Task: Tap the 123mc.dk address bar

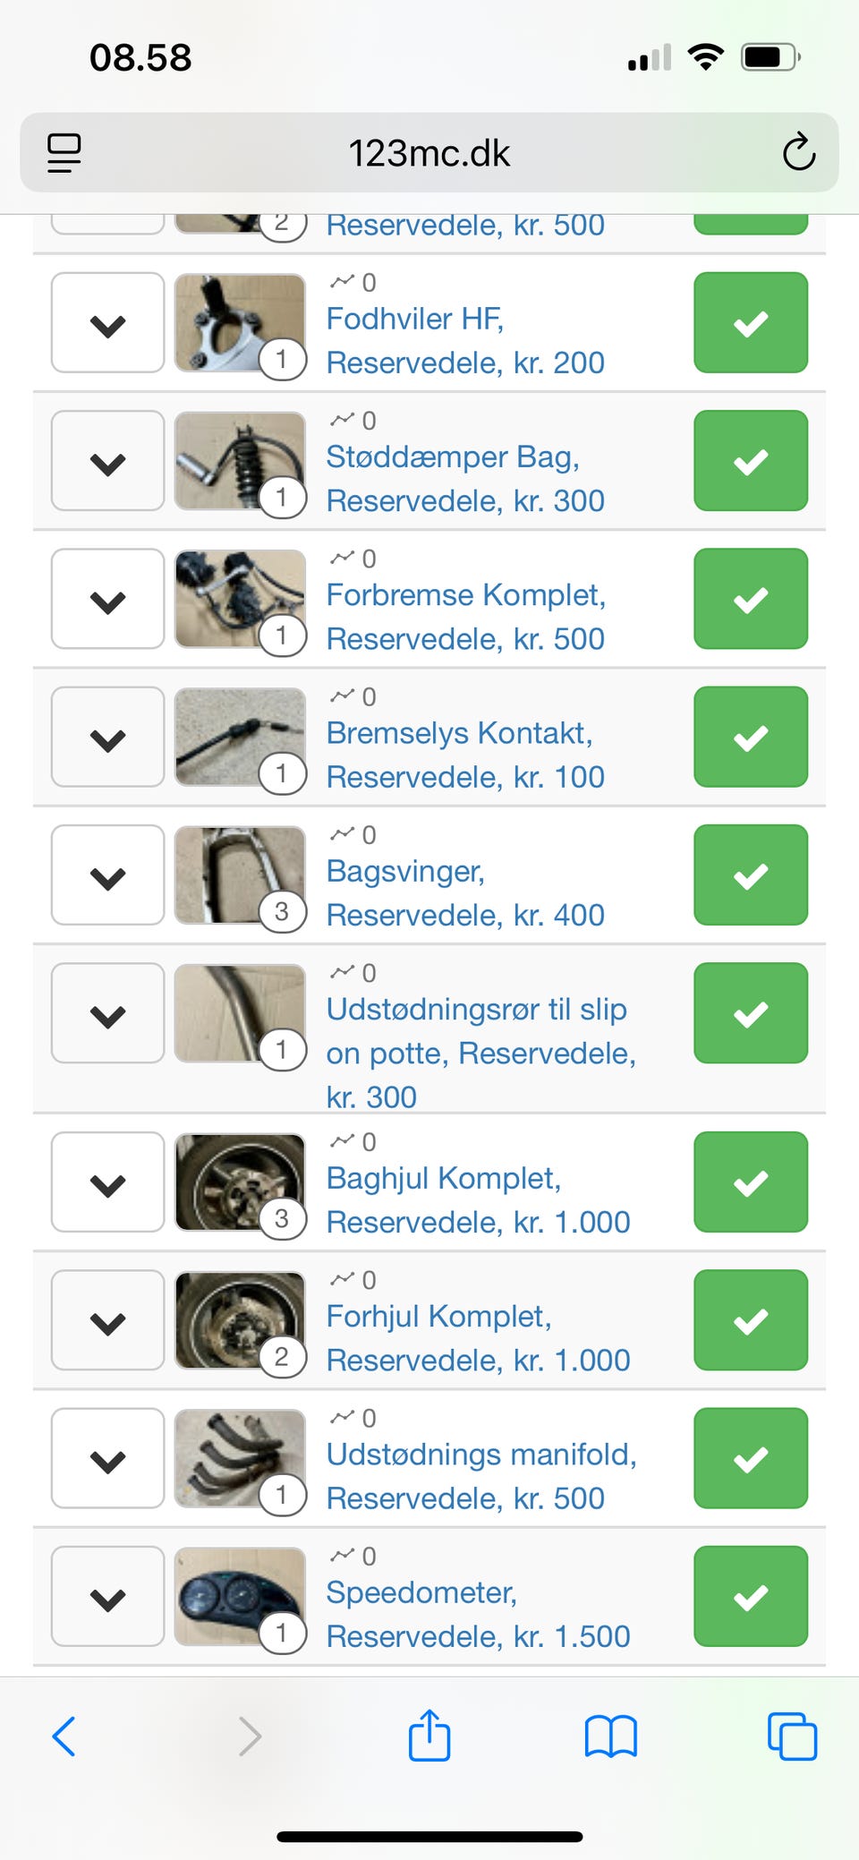Action: (x=429, y=152)
